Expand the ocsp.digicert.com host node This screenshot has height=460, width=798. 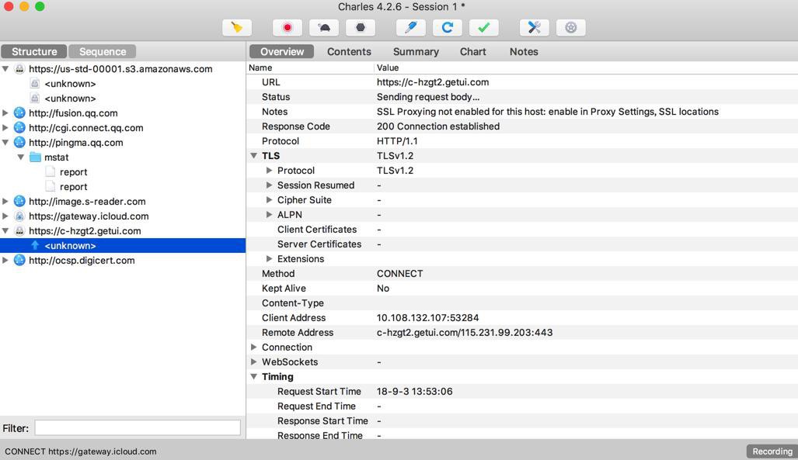(x=5, y=260)
